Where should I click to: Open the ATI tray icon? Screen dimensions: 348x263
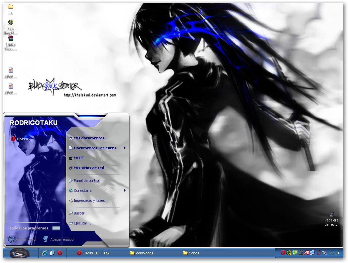click(x=307, y=253)
